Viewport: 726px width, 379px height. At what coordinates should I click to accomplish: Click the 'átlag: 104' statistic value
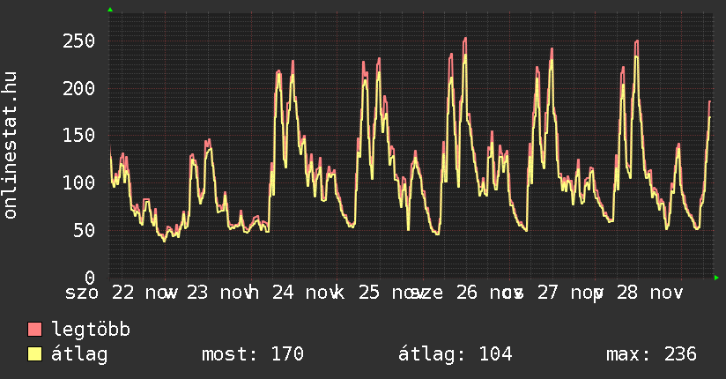tap(455, 354)
